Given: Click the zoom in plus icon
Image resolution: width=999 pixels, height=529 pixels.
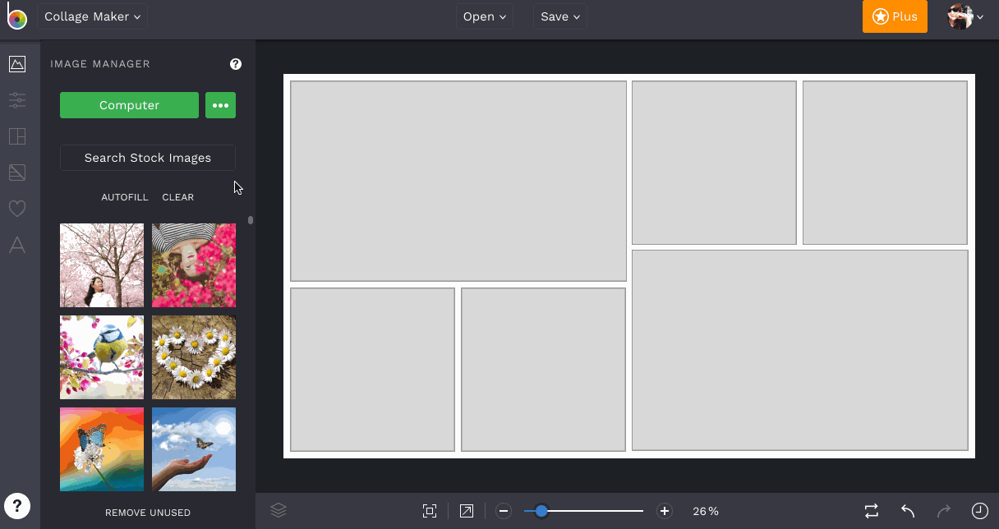Looking at the screenshot, I should (x=665, y=511).
